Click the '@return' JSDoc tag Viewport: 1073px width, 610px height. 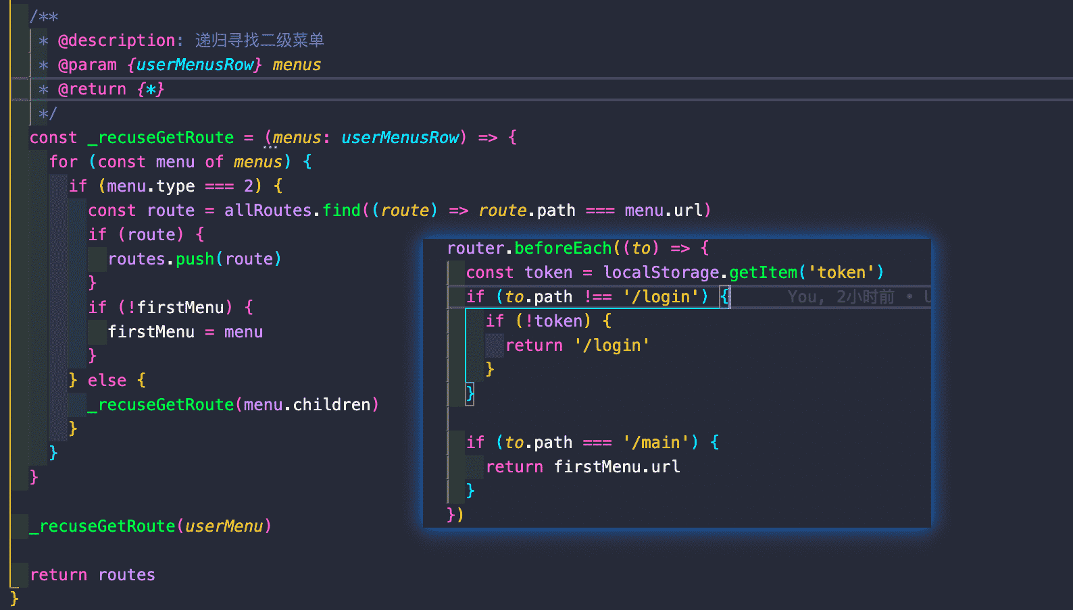[92, 89]
